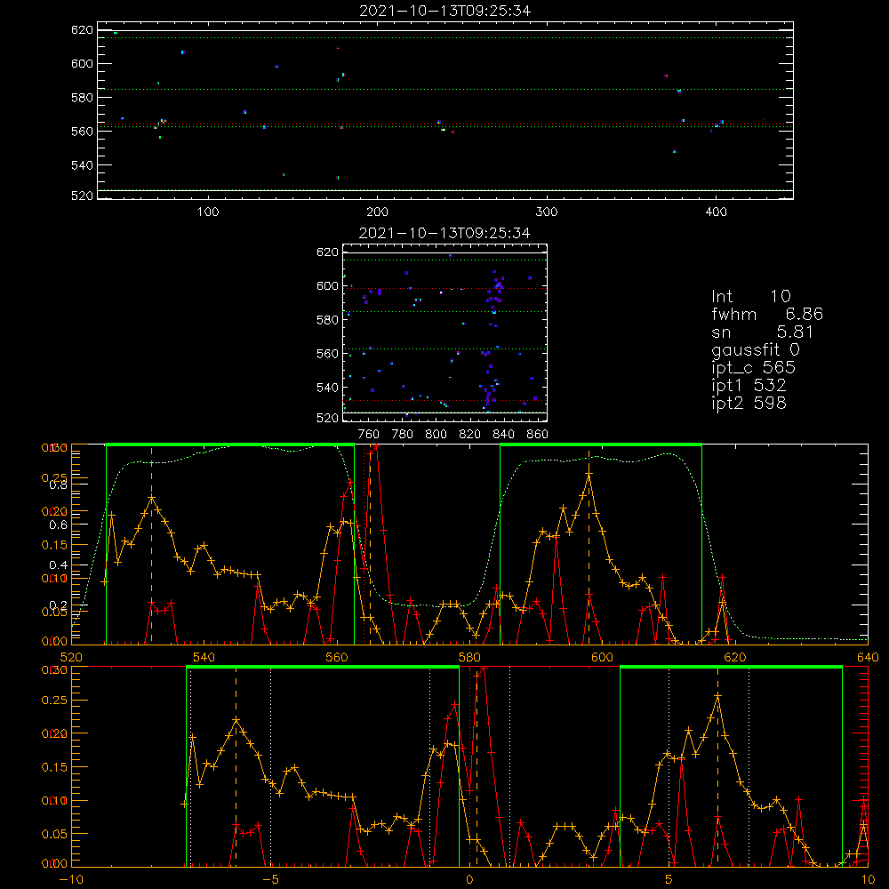
Task: Click y-axis label 580 on wide scatter plot
Action: 82,98
